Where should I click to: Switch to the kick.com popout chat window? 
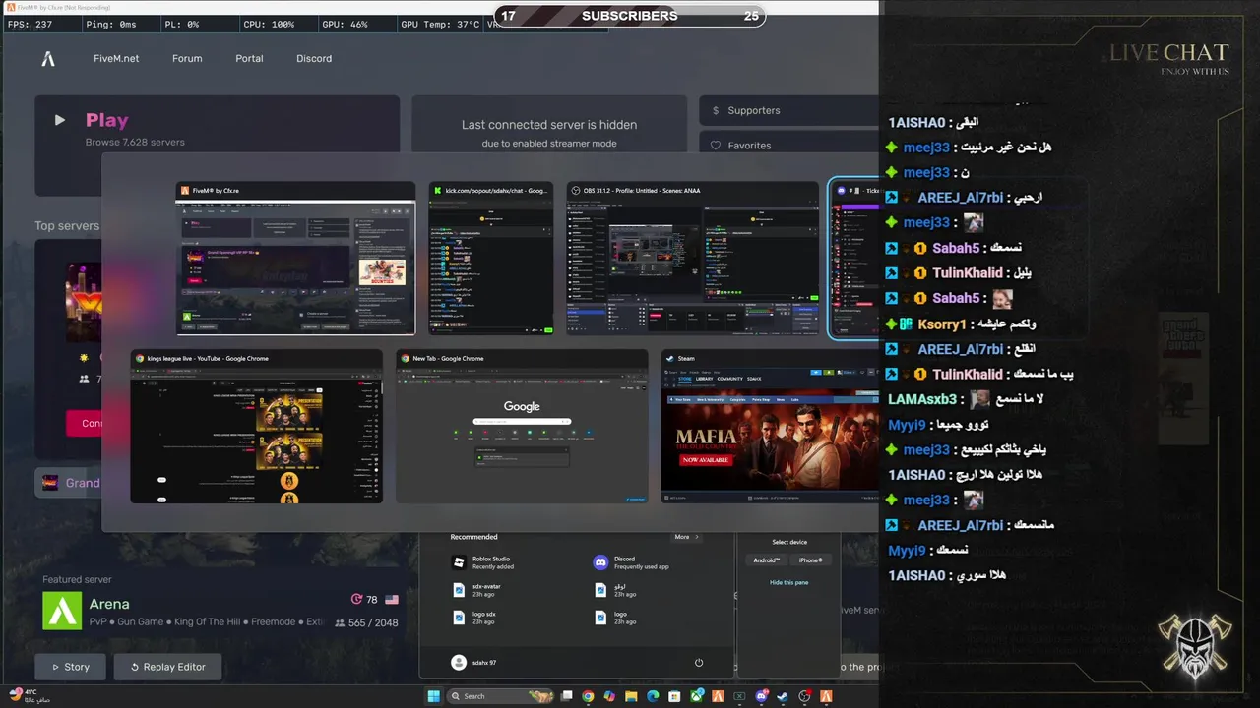pyautogui.click(x=490, y=259)
